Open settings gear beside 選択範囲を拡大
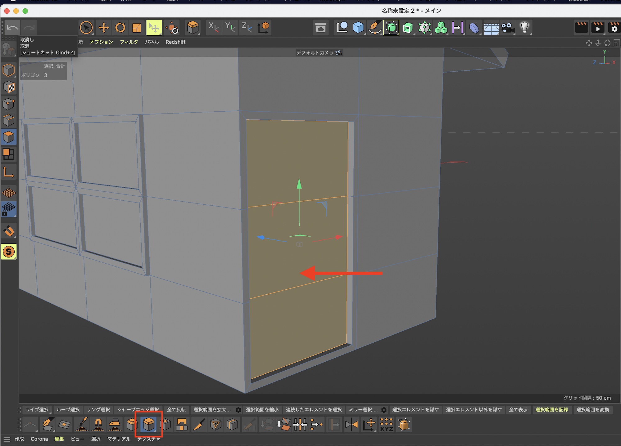Image resolution: width=621 pixels, height=446 pixels. pyautogui.click(x=238, y=410)
